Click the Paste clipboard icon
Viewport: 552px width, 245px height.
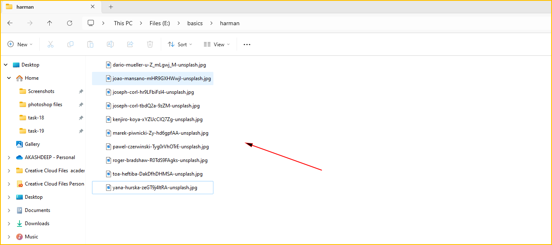(90, 44)
